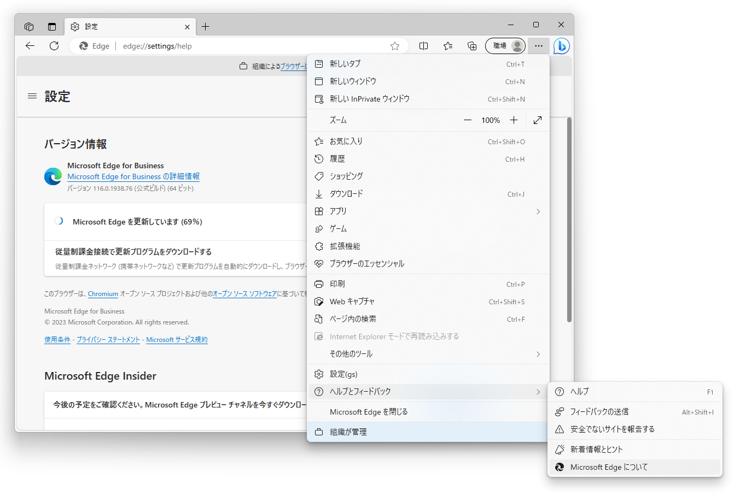Open the Favorites icon on the toolbar
This screenshot has height=496, width=740.
pos(448,46)
